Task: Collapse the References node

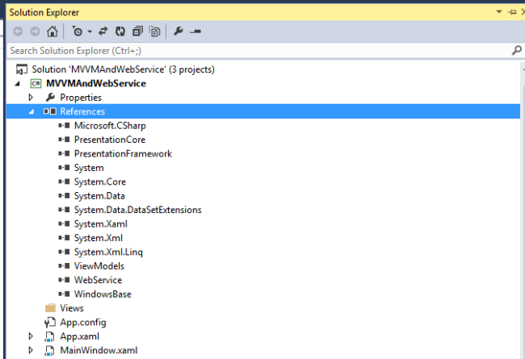Action: (31, 112)
